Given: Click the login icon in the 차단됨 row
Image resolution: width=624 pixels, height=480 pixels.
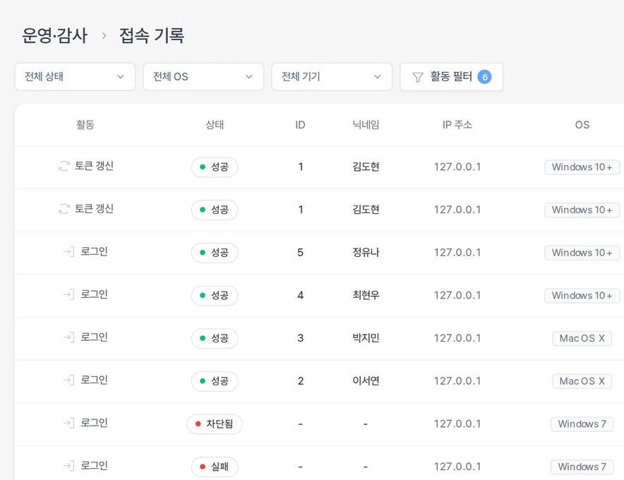Looking at the screenshot, I should (x=69, y=423).
